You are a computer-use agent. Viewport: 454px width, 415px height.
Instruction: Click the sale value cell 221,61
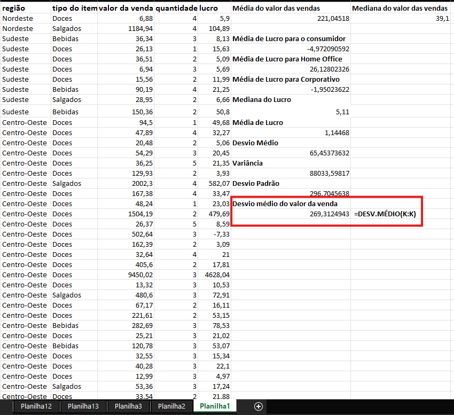point(126,315)
